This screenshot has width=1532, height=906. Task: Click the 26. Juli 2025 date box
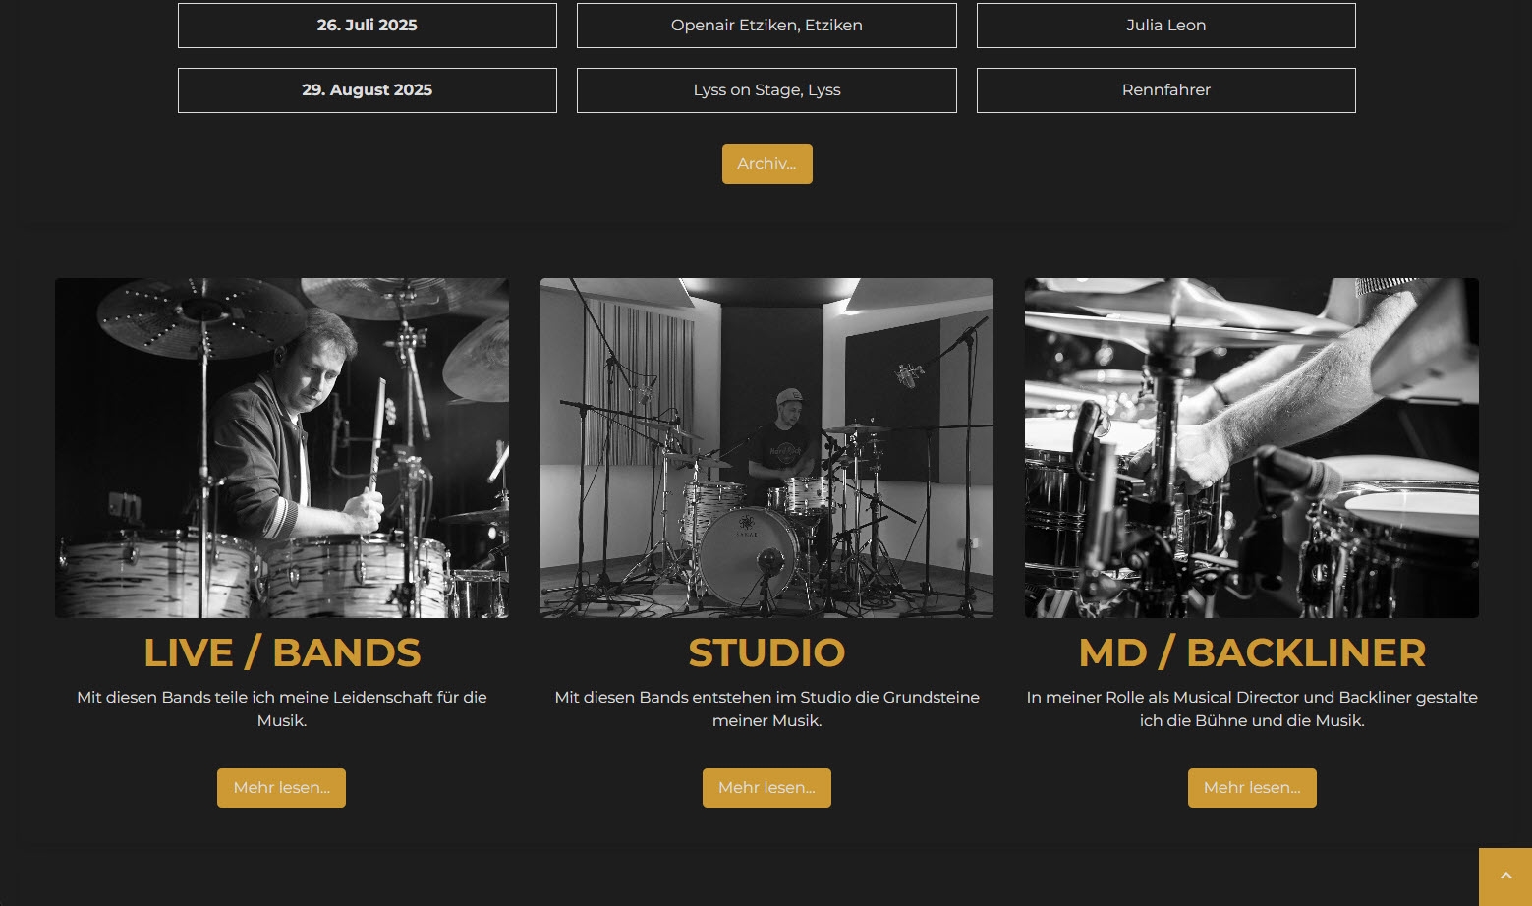coord(368,26)
